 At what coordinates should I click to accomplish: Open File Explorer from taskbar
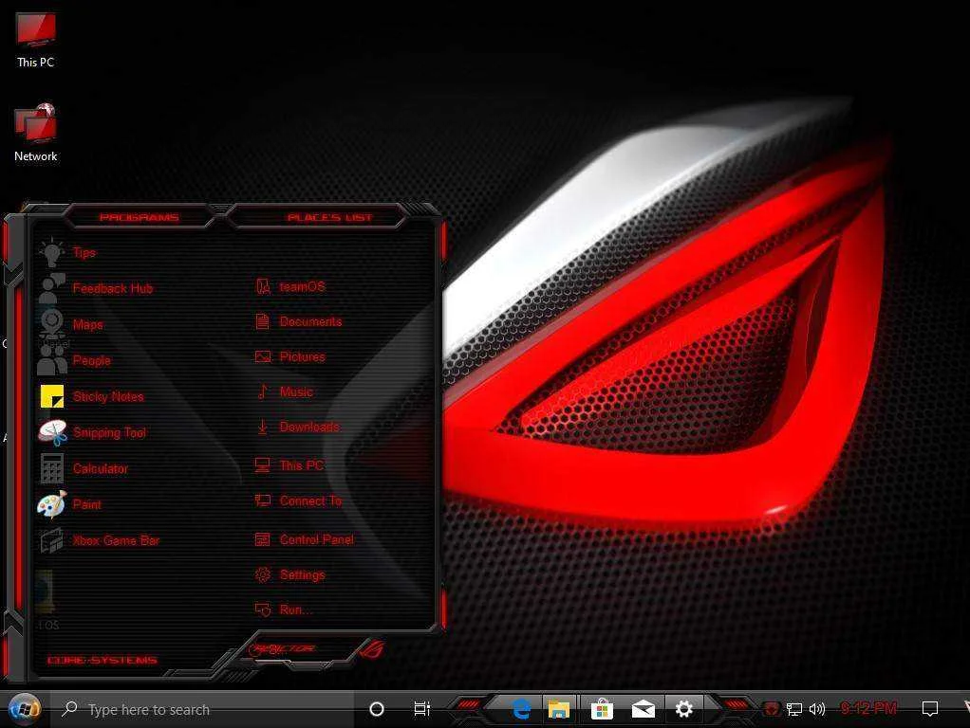[559, 709]
